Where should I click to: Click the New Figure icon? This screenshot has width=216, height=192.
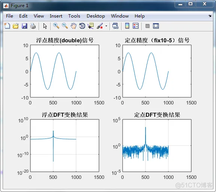7,26
